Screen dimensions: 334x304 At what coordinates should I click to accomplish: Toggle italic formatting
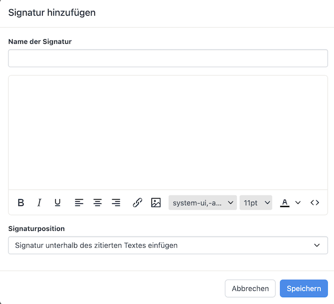(x=39, y=203)
